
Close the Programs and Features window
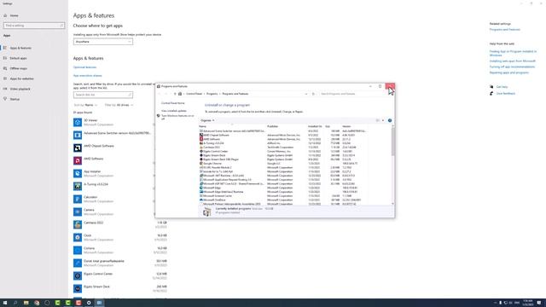pyautogui.click(x=390, y=86)
